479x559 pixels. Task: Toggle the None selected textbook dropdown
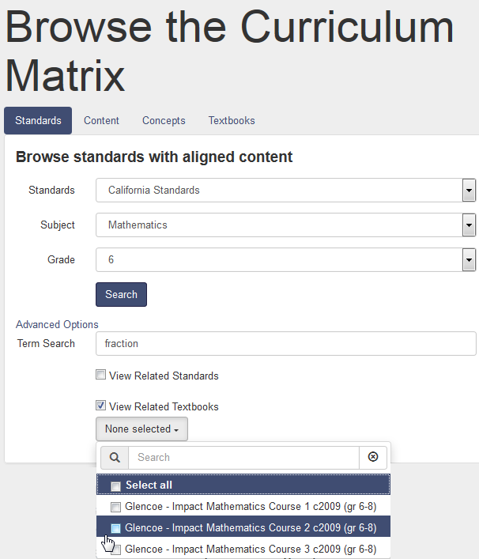click(x=141, y=429)
